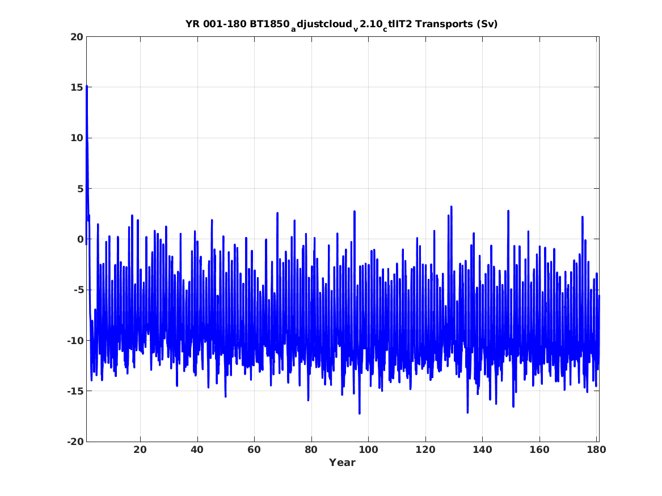Click the deepest trough near year 97
This screenshot has width=662, height=496.
(359, 413)
